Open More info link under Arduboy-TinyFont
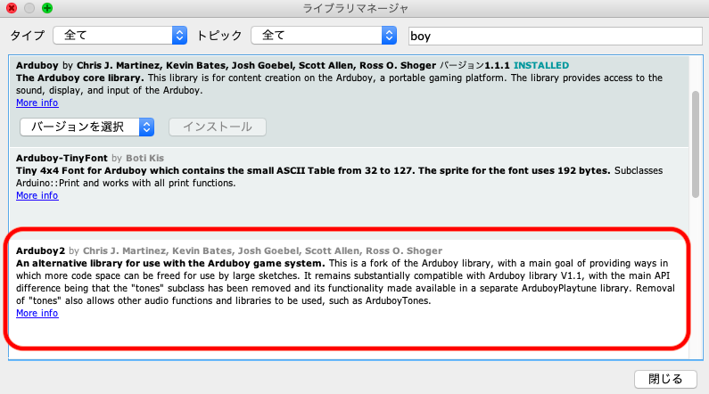This screenshot has width=709, height=394. 37,195
